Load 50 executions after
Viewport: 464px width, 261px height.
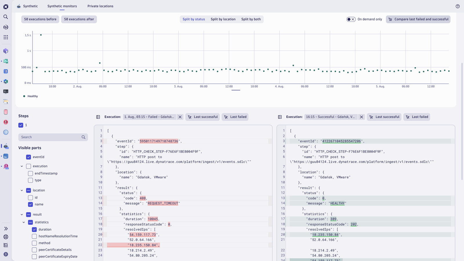[79, 19]
